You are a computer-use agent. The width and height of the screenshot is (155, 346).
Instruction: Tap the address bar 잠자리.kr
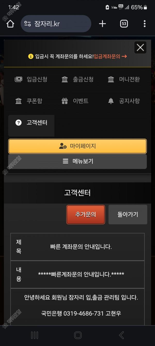tap(56, 24)
